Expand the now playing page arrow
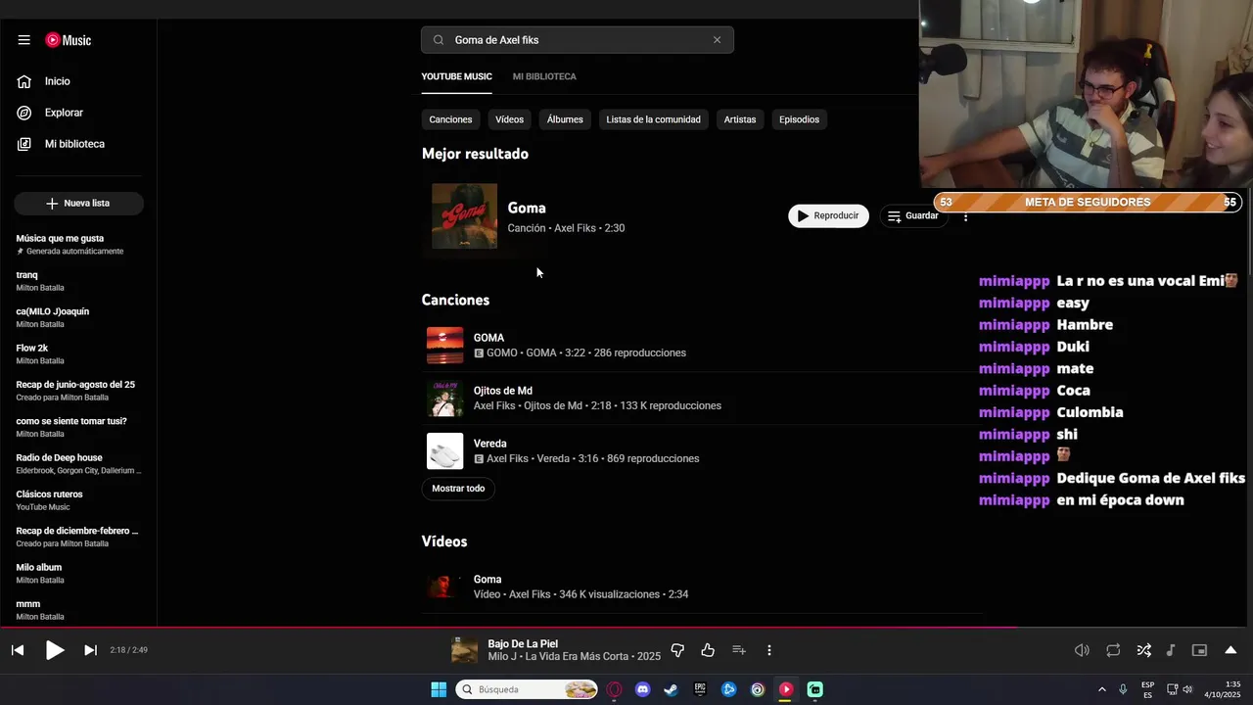Image resolution: width=1253 pixels, height=705 pixels. [1230, 650]
